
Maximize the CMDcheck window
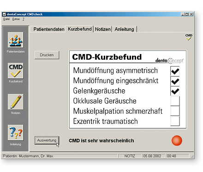(x=186, y=14)
